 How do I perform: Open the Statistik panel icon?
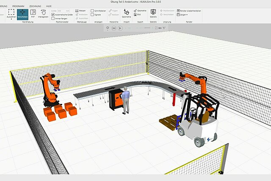click(153, 13)
